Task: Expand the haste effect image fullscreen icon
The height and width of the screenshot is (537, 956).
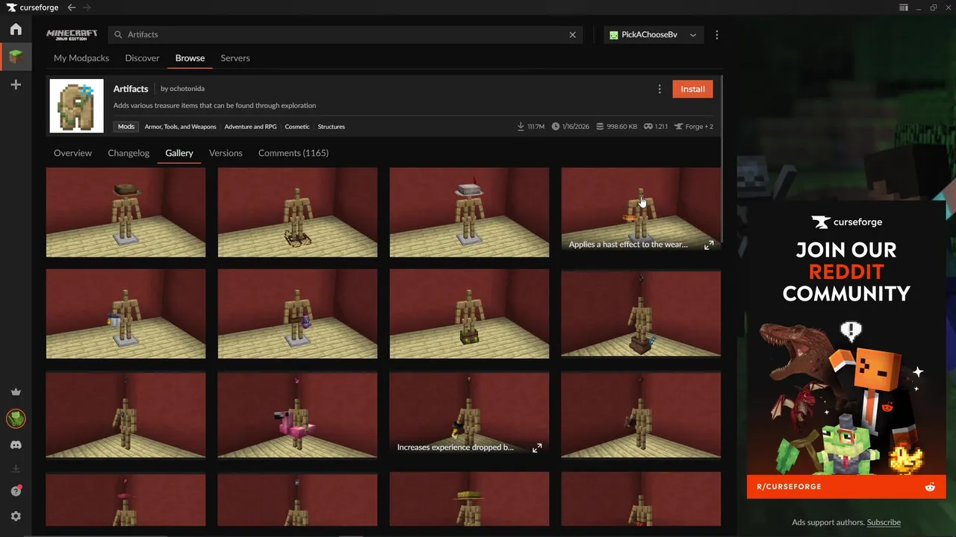Action: [x=709, y=245]
